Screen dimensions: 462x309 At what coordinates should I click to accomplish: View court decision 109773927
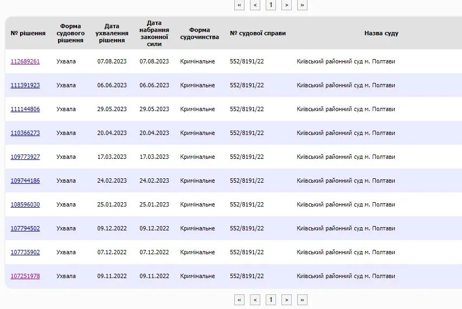click(25, 157)
